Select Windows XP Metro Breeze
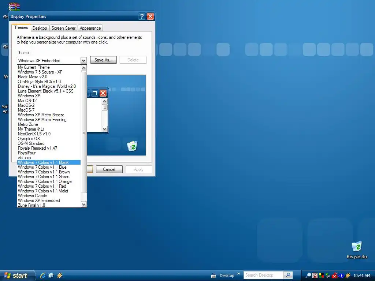The image size is (375, 281). [x=49, y=115]
